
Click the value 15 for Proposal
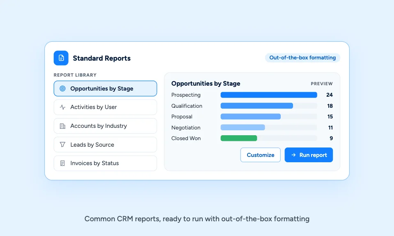[x=330, y=117]
